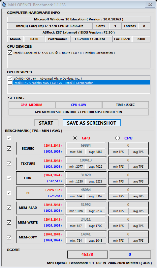Uncheck the TEXTURE benchmark checkbox

click(9, 163)
